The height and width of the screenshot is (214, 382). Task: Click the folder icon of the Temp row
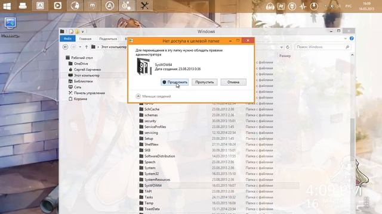tap(141, 203)
